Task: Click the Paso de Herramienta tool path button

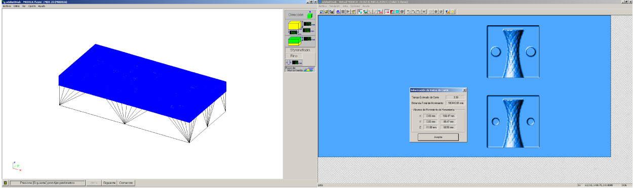Action: click(x=300, y=69)
